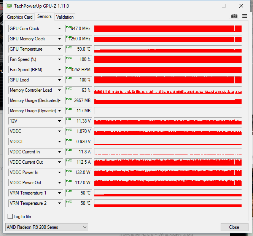Expand the VDDC Power In dropdown
The width and height of the screenshot is (253, 236).
point(59,172)
